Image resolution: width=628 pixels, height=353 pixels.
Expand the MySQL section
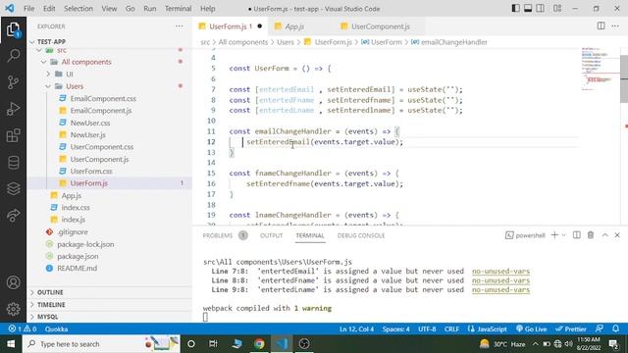tap(48, 317)
